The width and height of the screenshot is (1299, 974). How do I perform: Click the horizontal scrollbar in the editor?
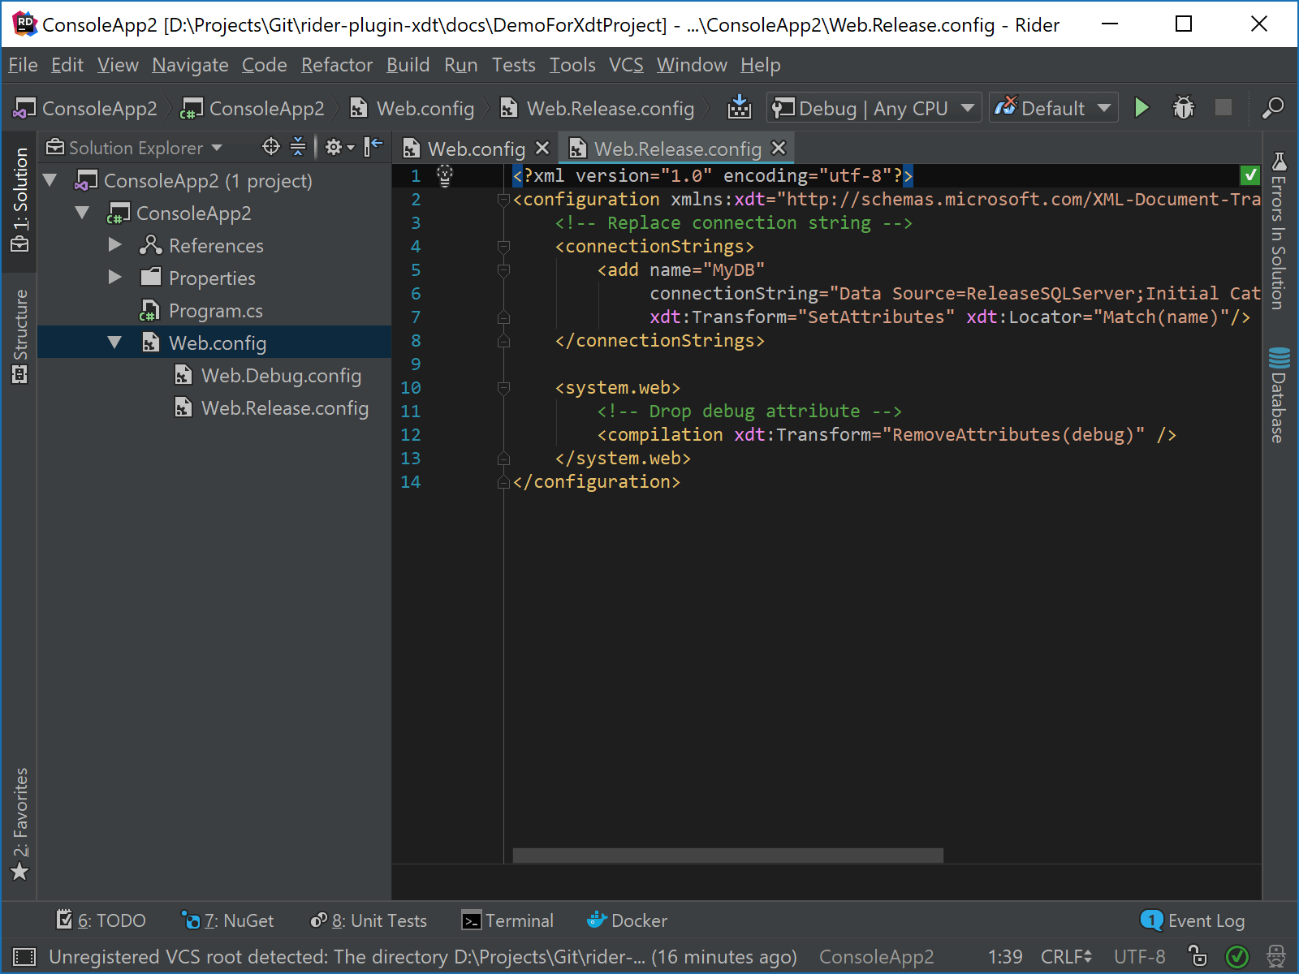[x=727, y=855]
